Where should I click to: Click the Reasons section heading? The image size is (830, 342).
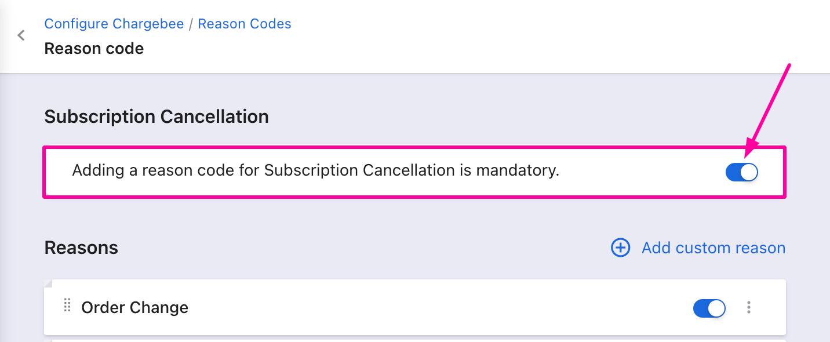tap(81, 248)
